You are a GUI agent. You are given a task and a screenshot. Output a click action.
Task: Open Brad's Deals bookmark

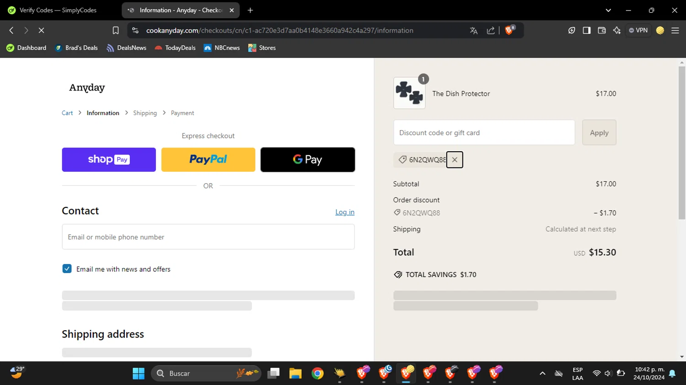pos(76,48)
